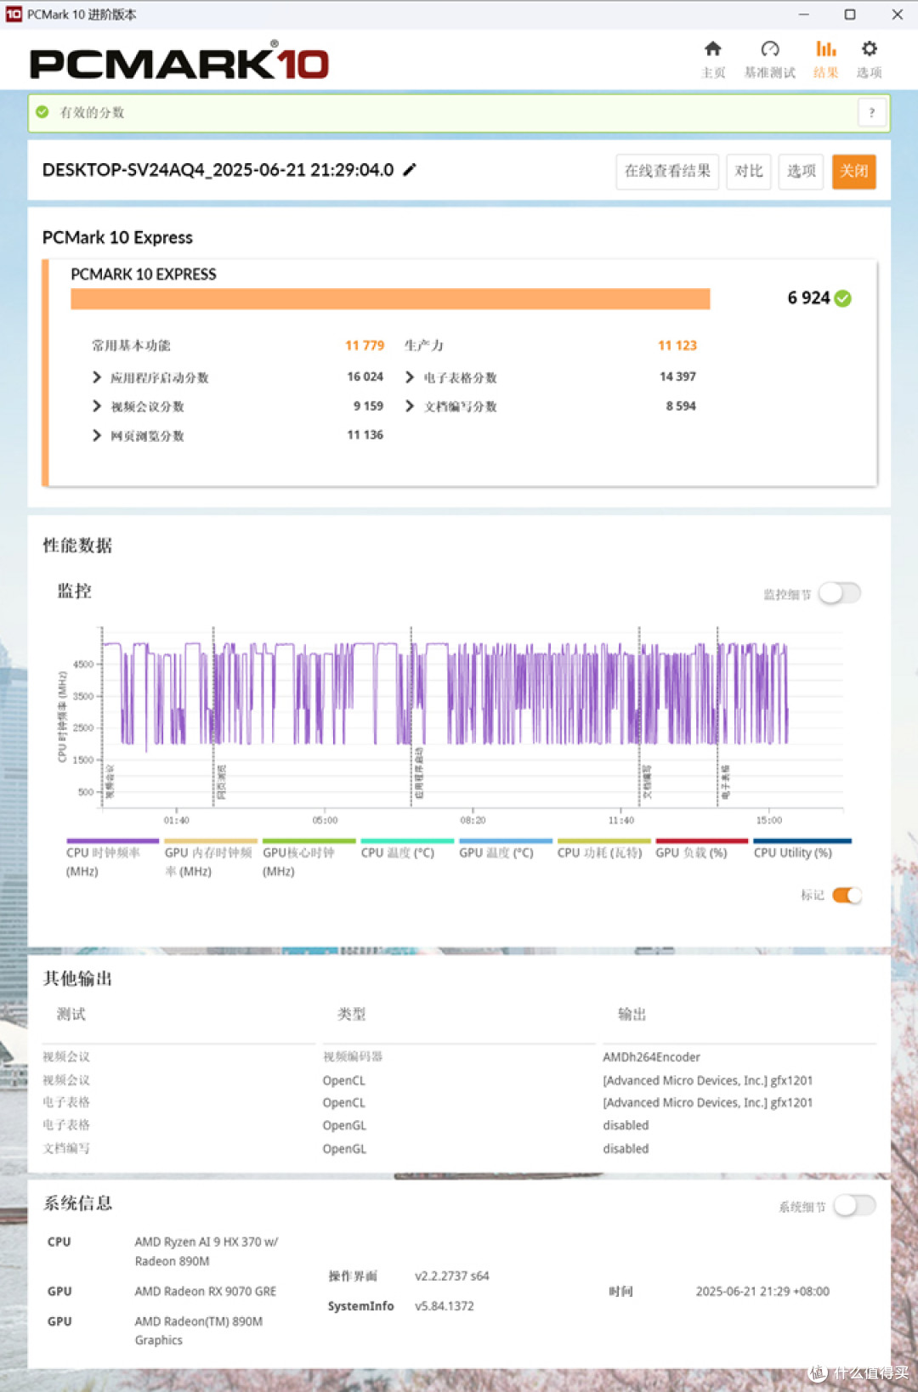Click 视频编码器 type cell
Image resolution: width=918 pixels, height=1392 pixels.
pos(353,1057)
